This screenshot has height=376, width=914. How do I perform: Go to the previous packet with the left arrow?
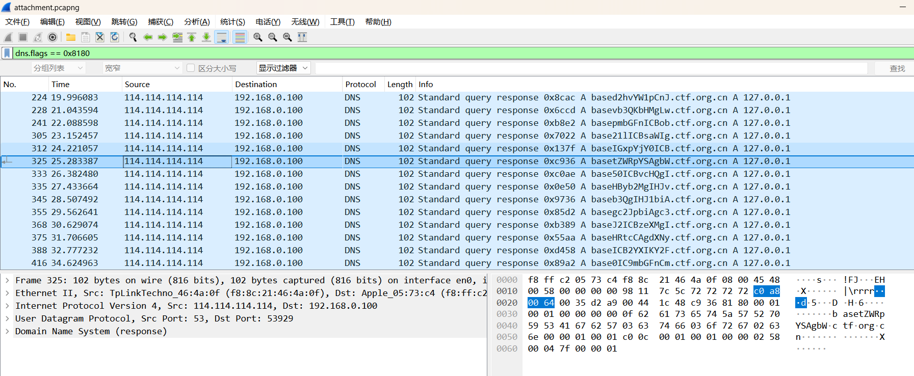tap(148, 37)
